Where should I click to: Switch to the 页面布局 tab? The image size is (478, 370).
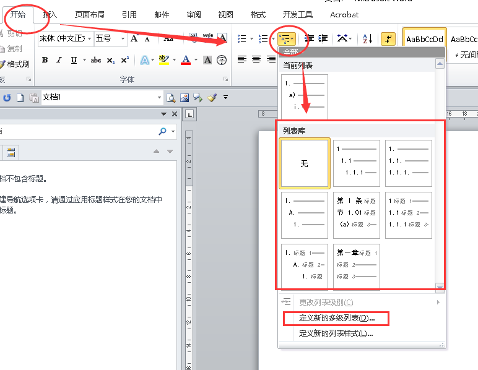90,14
